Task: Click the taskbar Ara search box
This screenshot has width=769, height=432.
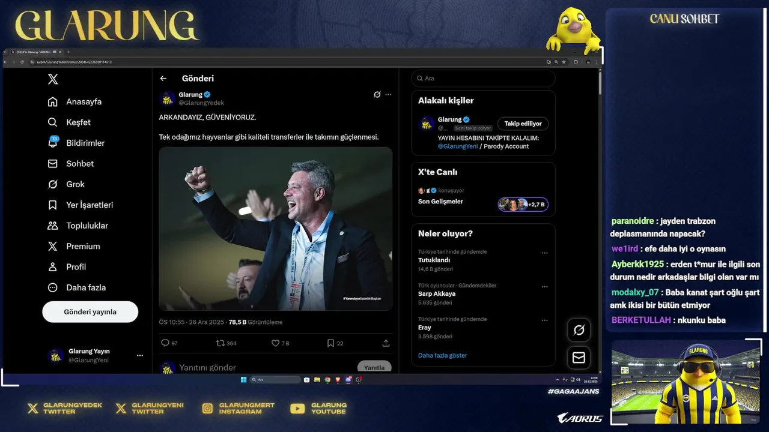Action: pyautogui.click(x=275, y=380)
